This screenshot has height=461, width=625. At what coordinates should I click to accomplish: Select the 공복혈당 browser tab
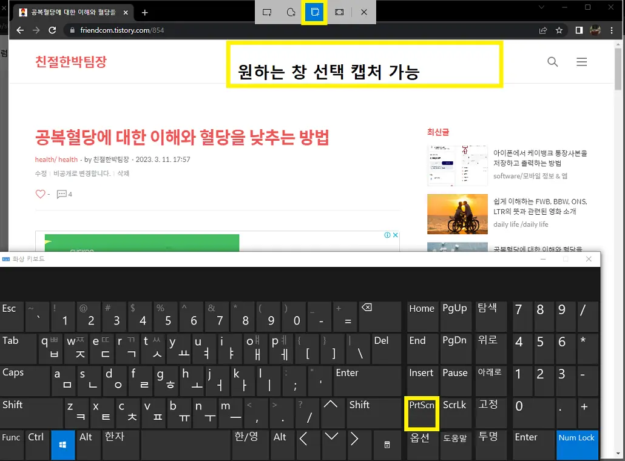click(73, 12)
